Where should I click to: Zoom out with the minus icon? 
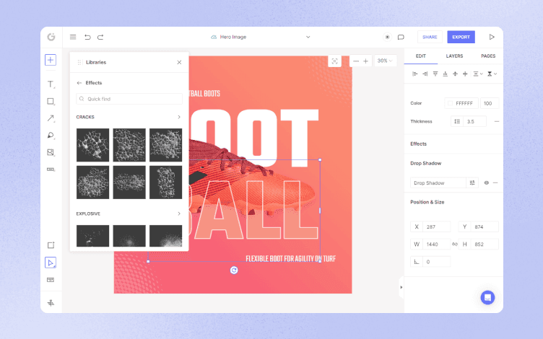(356, 61)
